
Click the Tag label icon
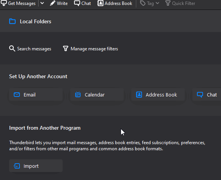point(143,3)
